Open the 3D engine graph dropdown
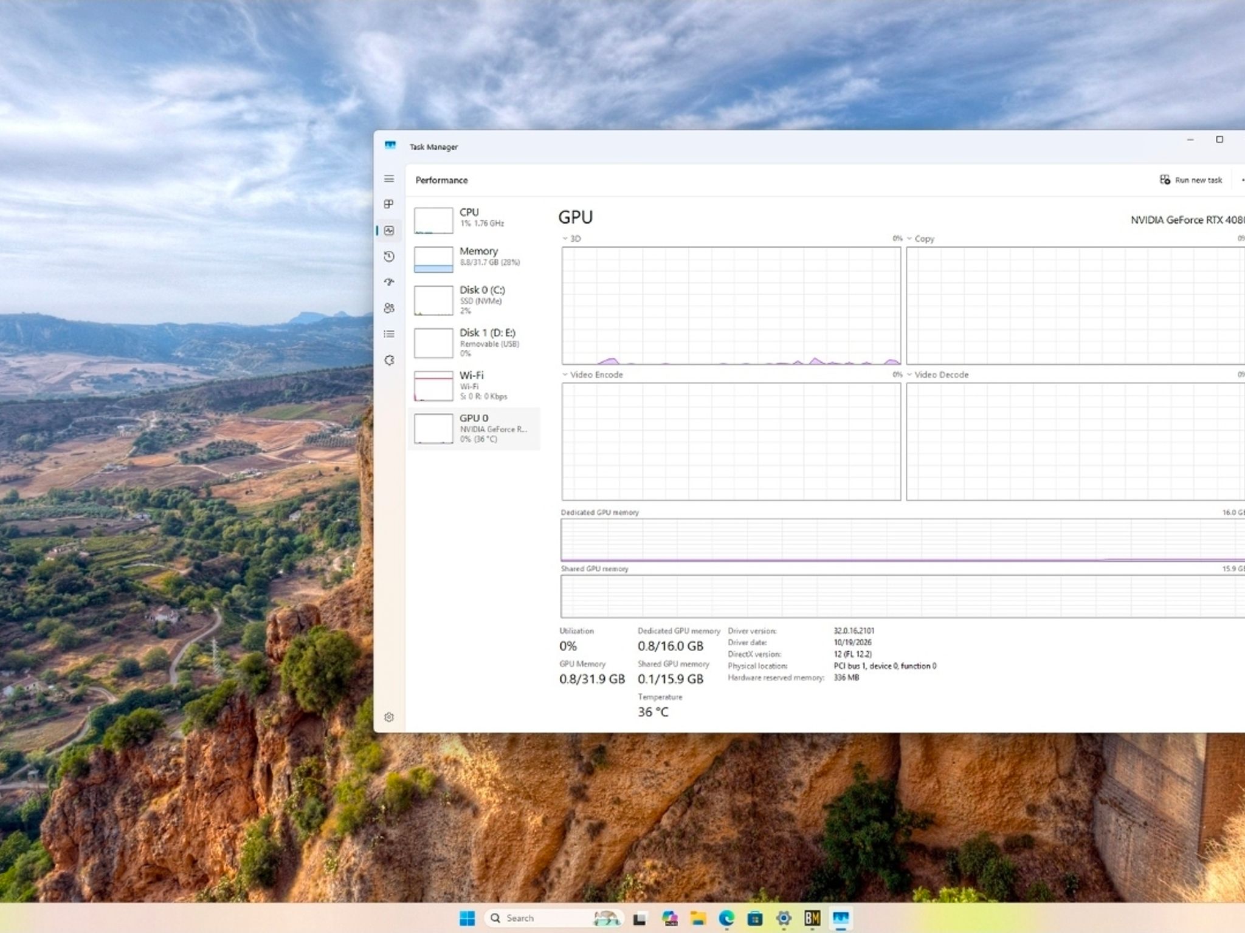Image resolution: width=1245 pixels, height=933 pixels. (x=571, y=239)
